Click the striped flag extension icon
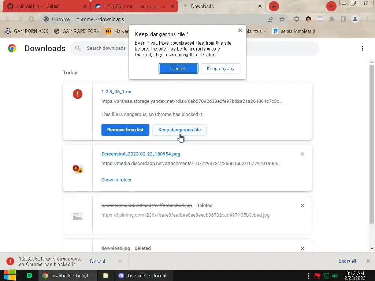This screenshot has width=375, height=281. [320, 19]
